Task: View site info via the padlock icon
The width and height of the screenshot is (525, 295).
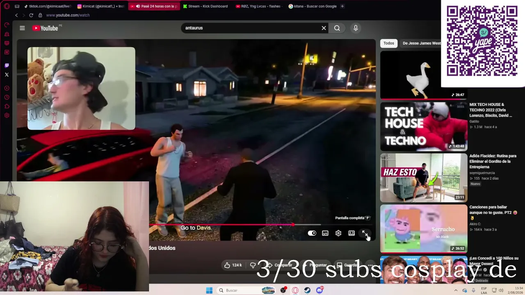Action: [x=40, y=15]
